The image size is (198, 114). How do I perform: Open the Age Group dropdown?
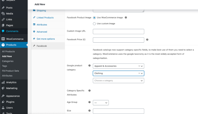click(101, 103)
